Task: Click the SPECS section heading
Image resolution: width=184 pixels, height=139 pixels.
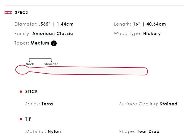Action: (x=21, y=13)
